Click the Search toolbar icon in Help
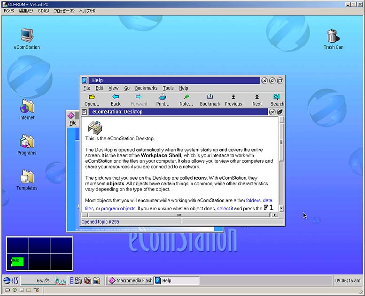 [x=277, y=100]
